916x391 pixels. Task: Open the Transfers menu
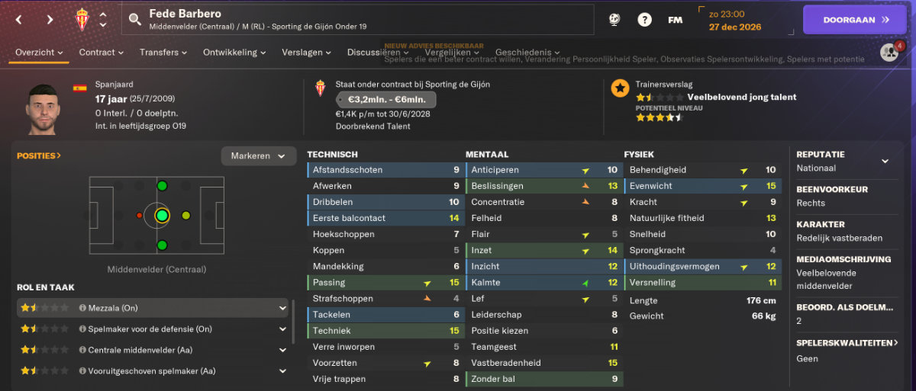point(163,53)
